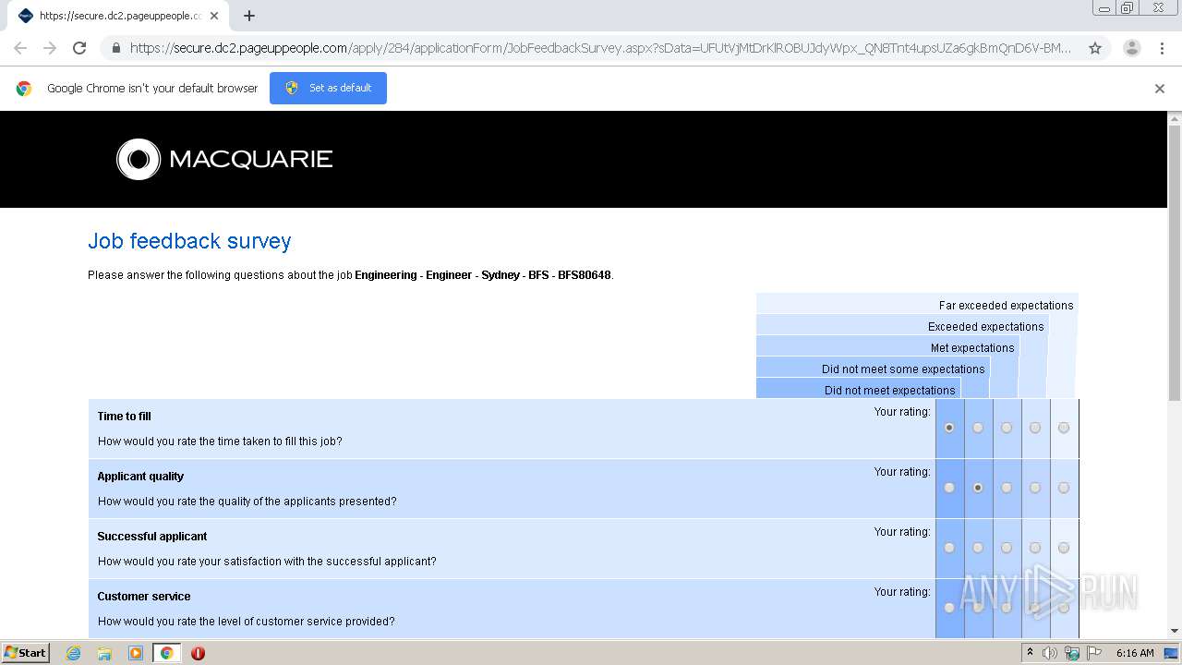Image resolution: width=1182 pixels, height=665 pixels.
Task: Launch Internet Explorer from the taskbar
Action: 74,653
